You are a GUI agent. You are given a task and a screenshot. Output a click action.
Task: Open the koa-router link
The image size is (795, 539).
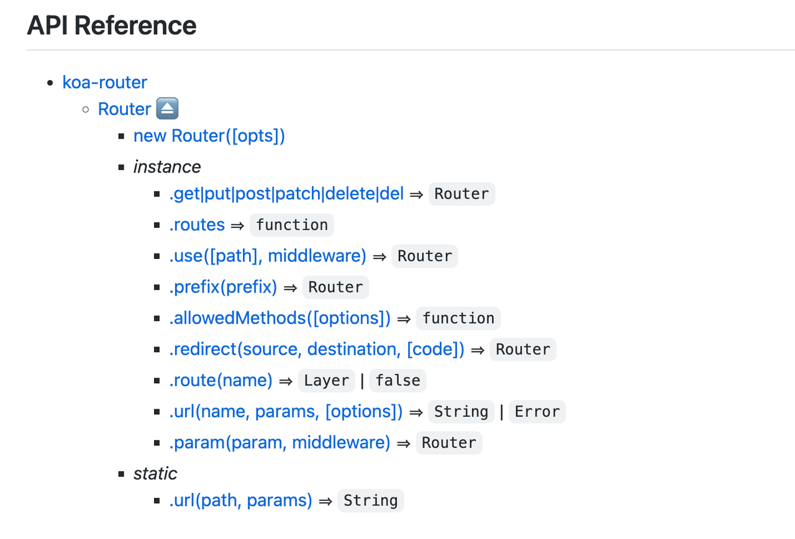[105, 82]
